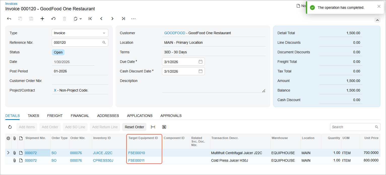
Task: Click the details grid Search field
Action: point(353,127)
